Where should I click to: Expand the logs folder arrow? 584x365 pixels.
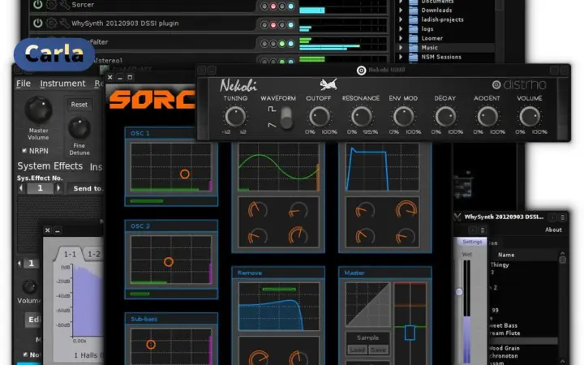point(401,28)
